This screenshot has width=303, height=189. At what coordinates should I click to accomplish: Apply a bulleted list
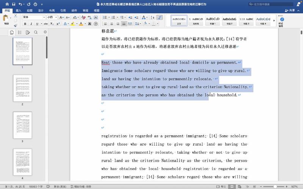coord(105,17)
